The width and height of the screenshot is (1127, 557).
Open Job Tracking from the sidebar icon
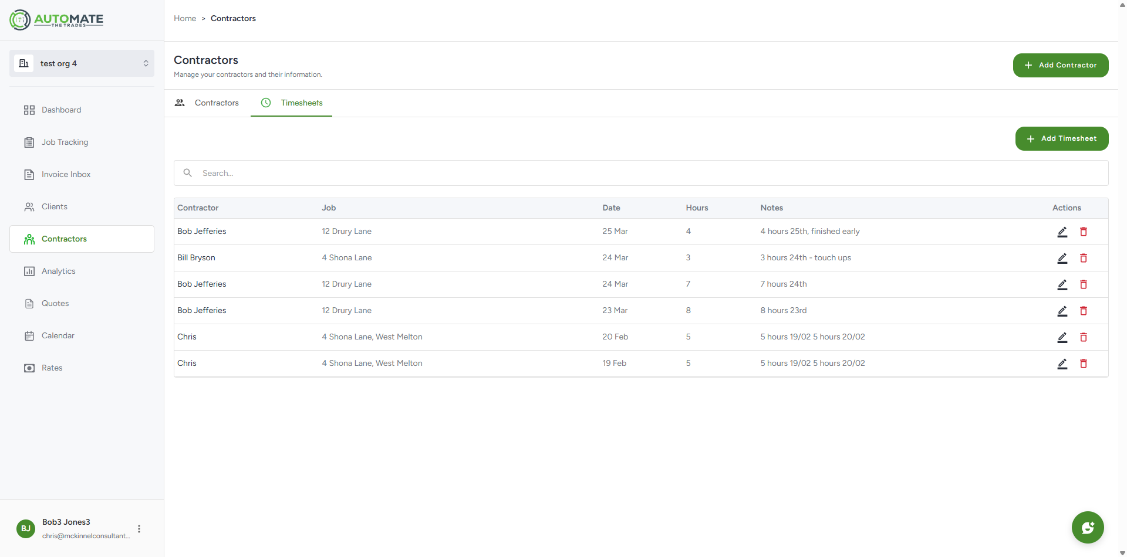pyautogui.click(x=29, y=142)
